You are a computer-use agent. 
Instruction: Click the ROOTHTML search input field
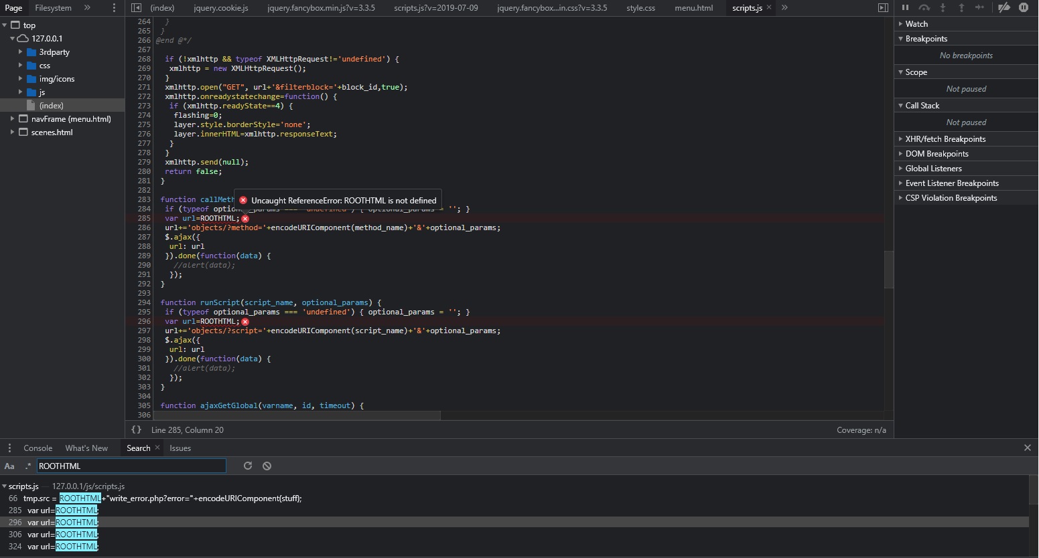click(131, 466)
